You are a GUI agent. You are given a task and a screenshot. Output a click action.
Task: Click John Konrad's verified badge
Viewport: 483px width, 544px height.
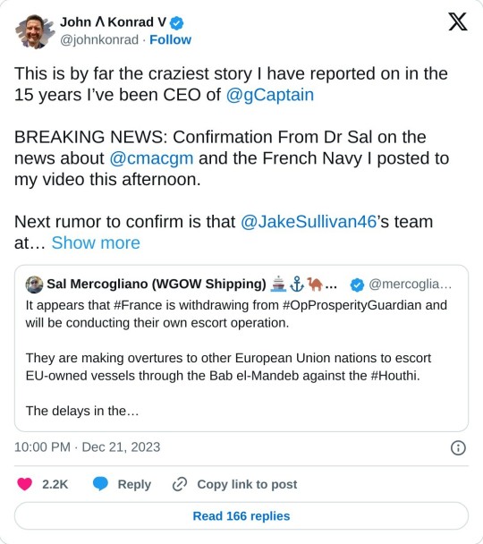click(176, 23)
